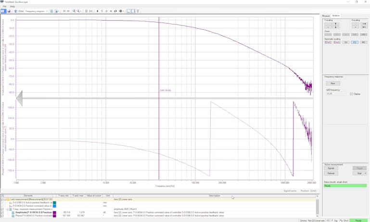Click the left-pointing history arrow in toolbar

(x=64, y=11)
